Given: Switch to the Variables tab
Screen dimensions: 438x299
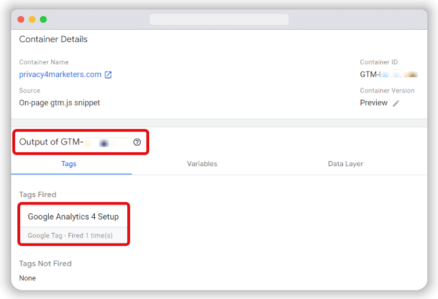Looking at the screenshot, I should coord(202,163).
